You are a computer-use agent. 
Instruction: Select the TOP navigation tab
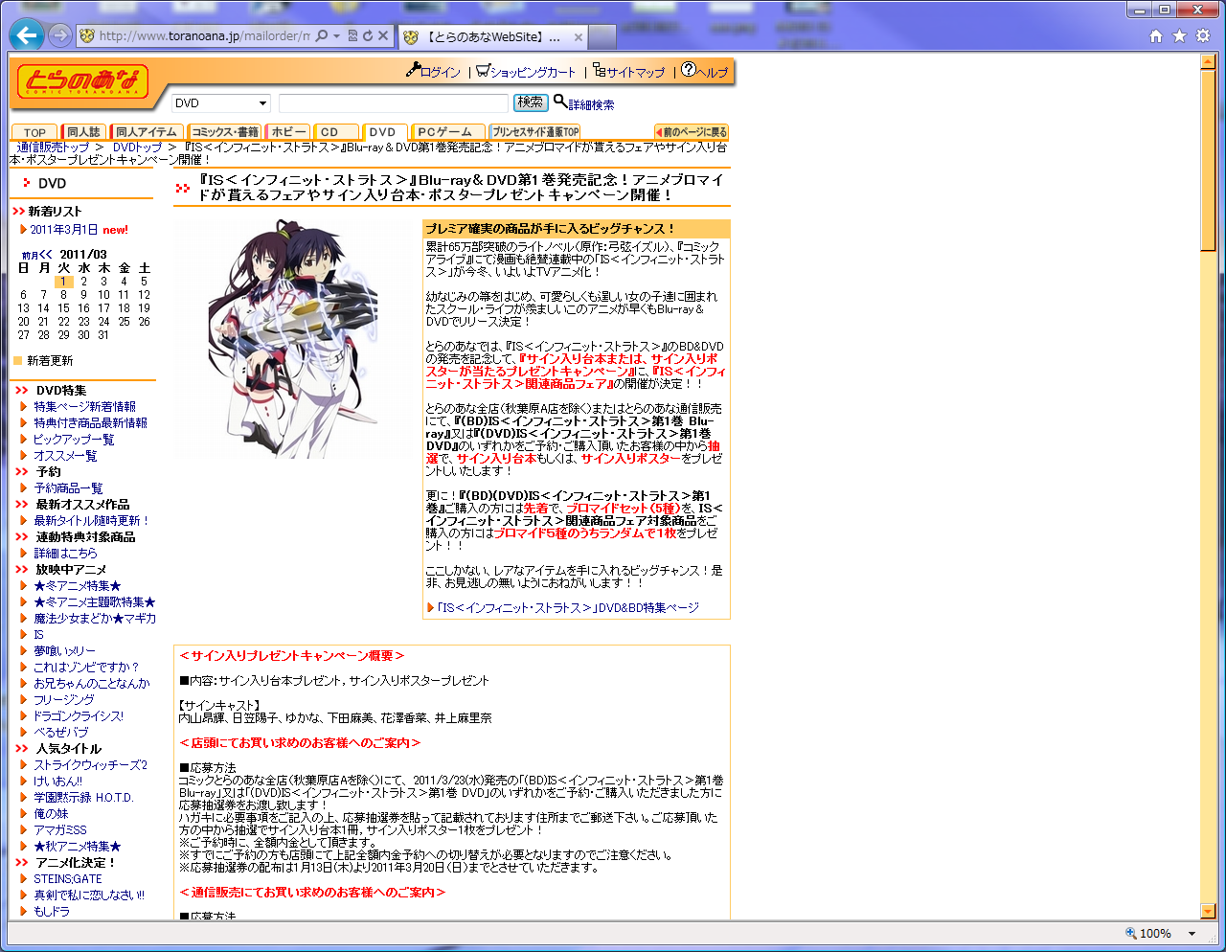pyautogui.click(x=34, y=132)
